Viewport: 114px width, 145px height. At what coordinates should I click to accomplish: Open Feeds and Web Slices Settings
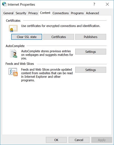[91, 70]
